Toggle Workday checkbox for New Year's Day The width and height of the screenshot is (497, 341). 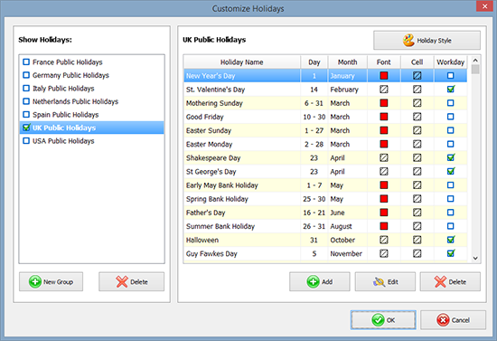coord(450,76)
